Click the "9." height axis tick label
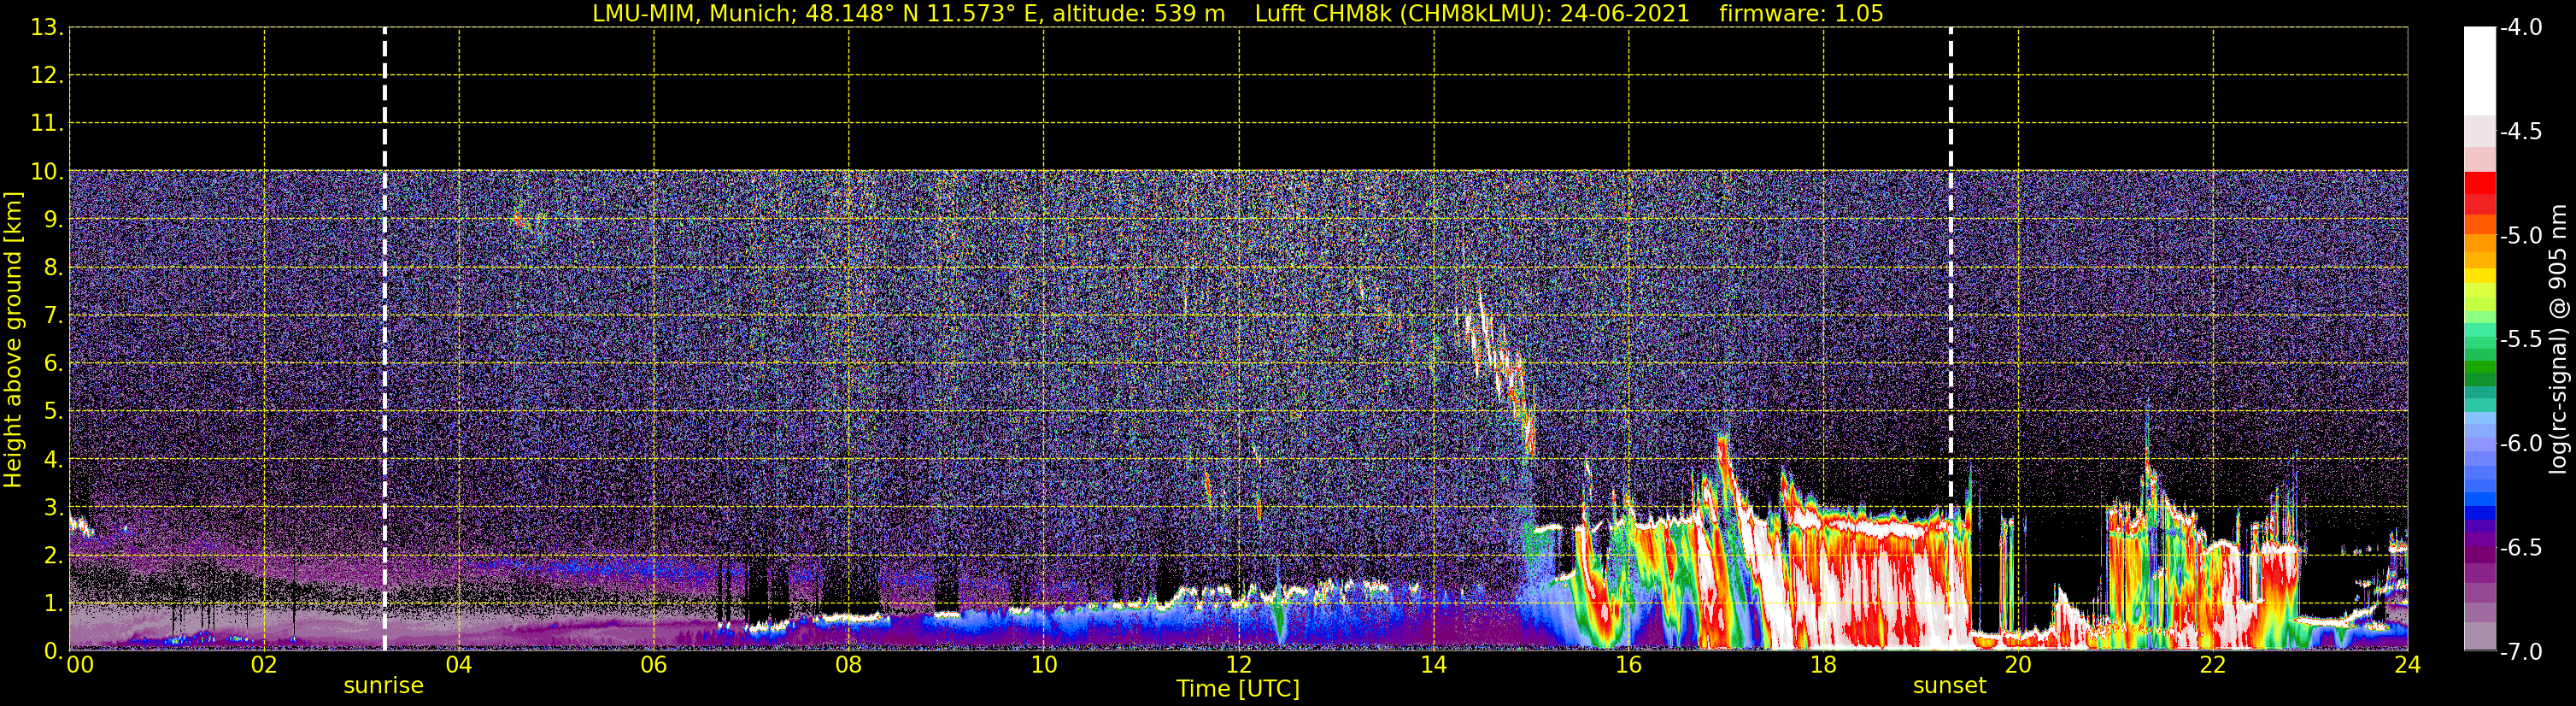Image resolution: width=2576 pixels, height=706 pixels. click(x=53, y=220)
